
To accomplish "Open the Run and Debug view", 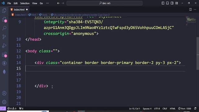I will click(4, 46).
